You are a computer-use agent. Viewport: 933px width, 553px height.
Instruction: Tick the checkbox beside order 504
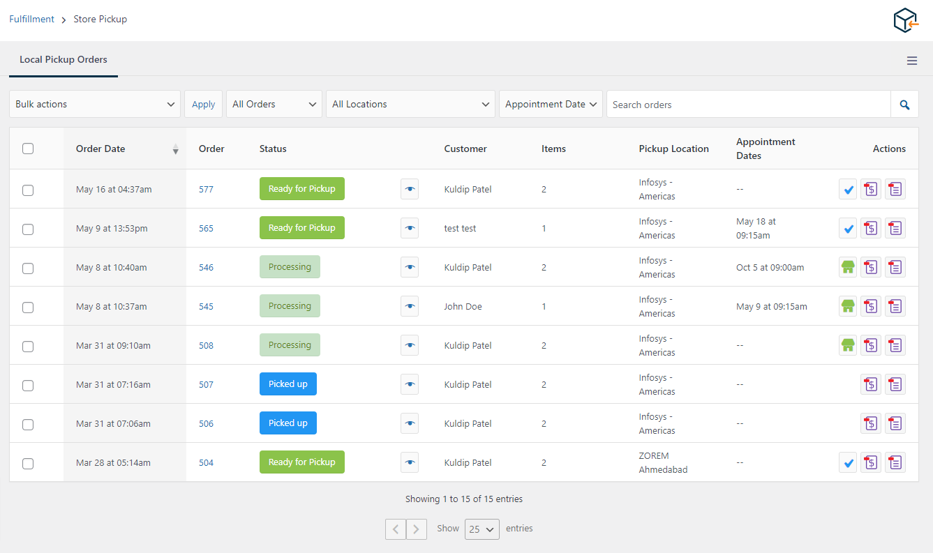[28, 463]
